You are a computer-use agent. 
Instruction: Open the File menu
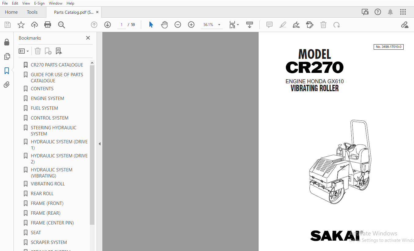click(x=5, y=3)
